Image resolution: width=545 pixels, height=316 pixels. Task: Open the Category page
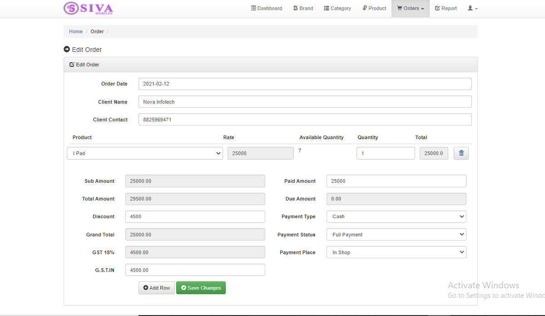click(x=337, y=8)
